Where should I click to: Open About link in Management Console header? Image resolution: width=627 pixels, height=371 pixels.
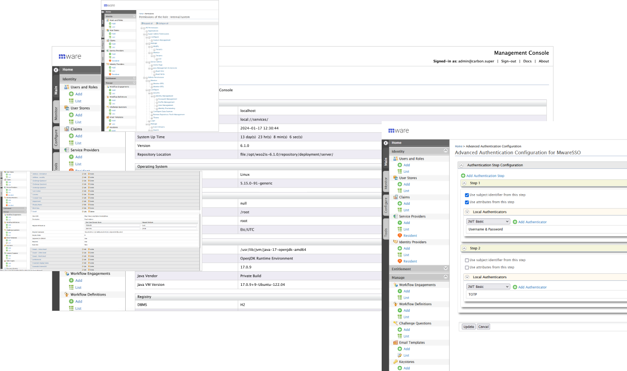point(544,61)
